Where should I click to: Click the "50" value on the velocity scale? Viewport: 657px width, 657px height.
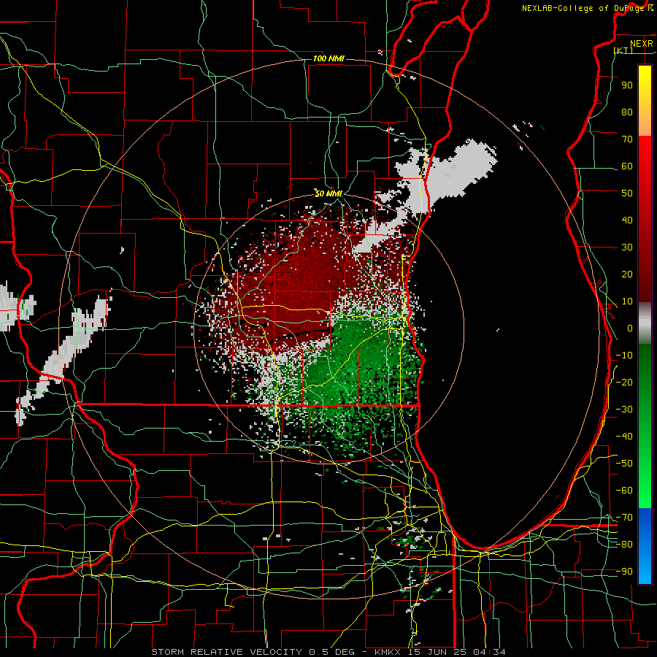pos(627,193)
